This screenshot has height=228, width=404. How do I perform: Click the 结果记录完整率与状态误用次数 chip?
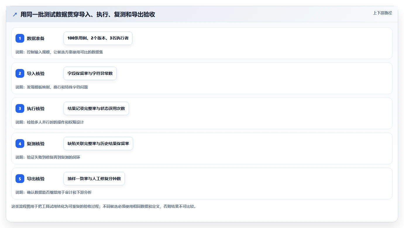[96, 108]
